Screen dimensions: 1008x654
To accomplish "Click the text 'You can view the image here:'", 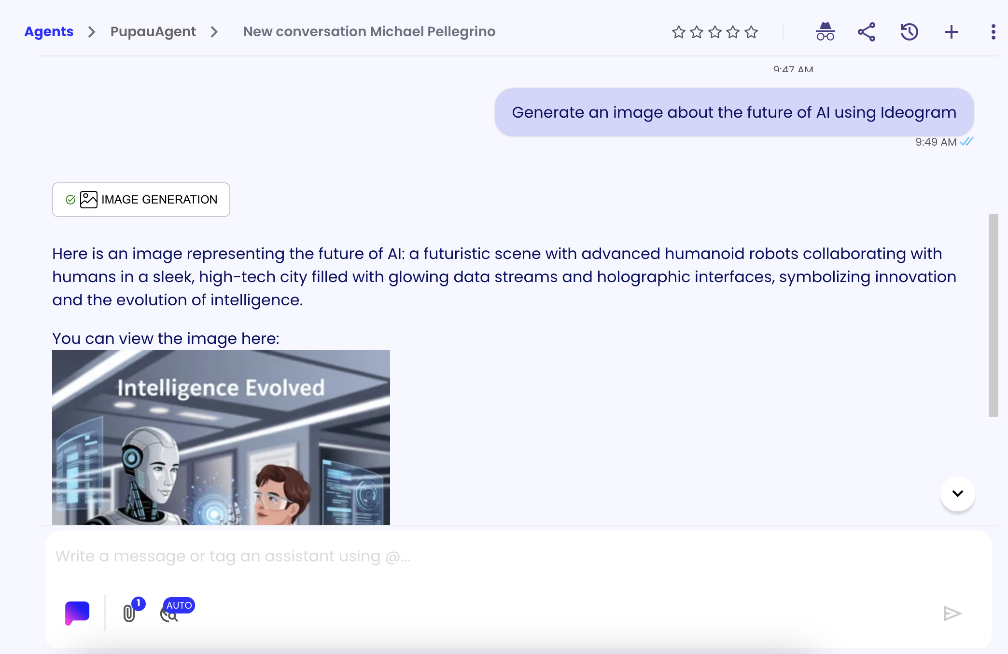I will pos(166,339).
